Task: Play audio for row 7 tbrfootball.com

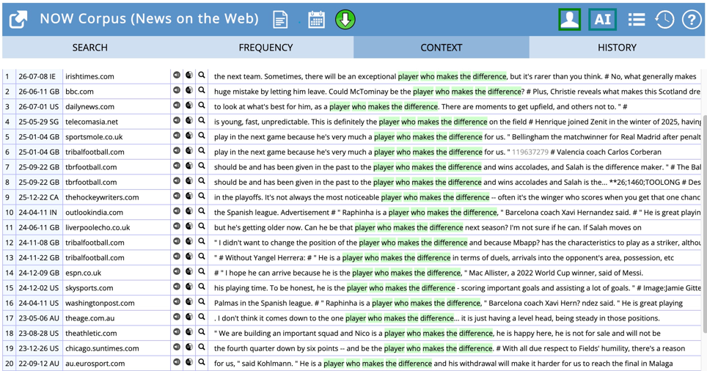Action: coord(177,166)
